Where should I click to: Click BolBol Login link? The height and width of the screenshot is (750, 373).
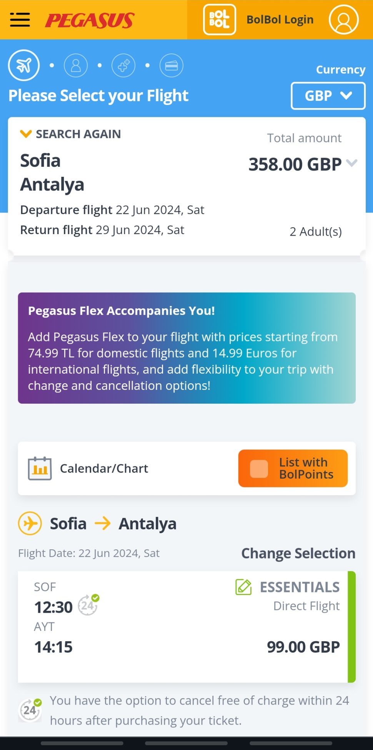280,20
